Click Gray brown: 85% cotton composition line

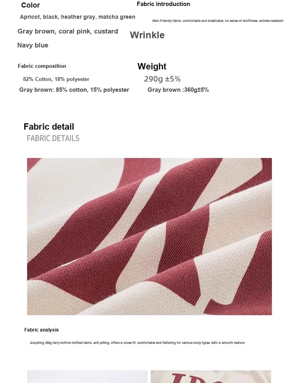point(74,90)
